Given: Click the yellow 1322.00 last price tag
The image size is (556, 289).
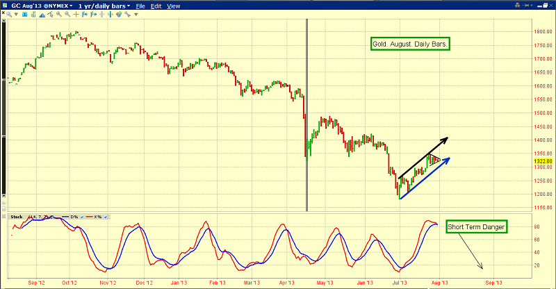Looking at the screenshot, I should (543, 161).
